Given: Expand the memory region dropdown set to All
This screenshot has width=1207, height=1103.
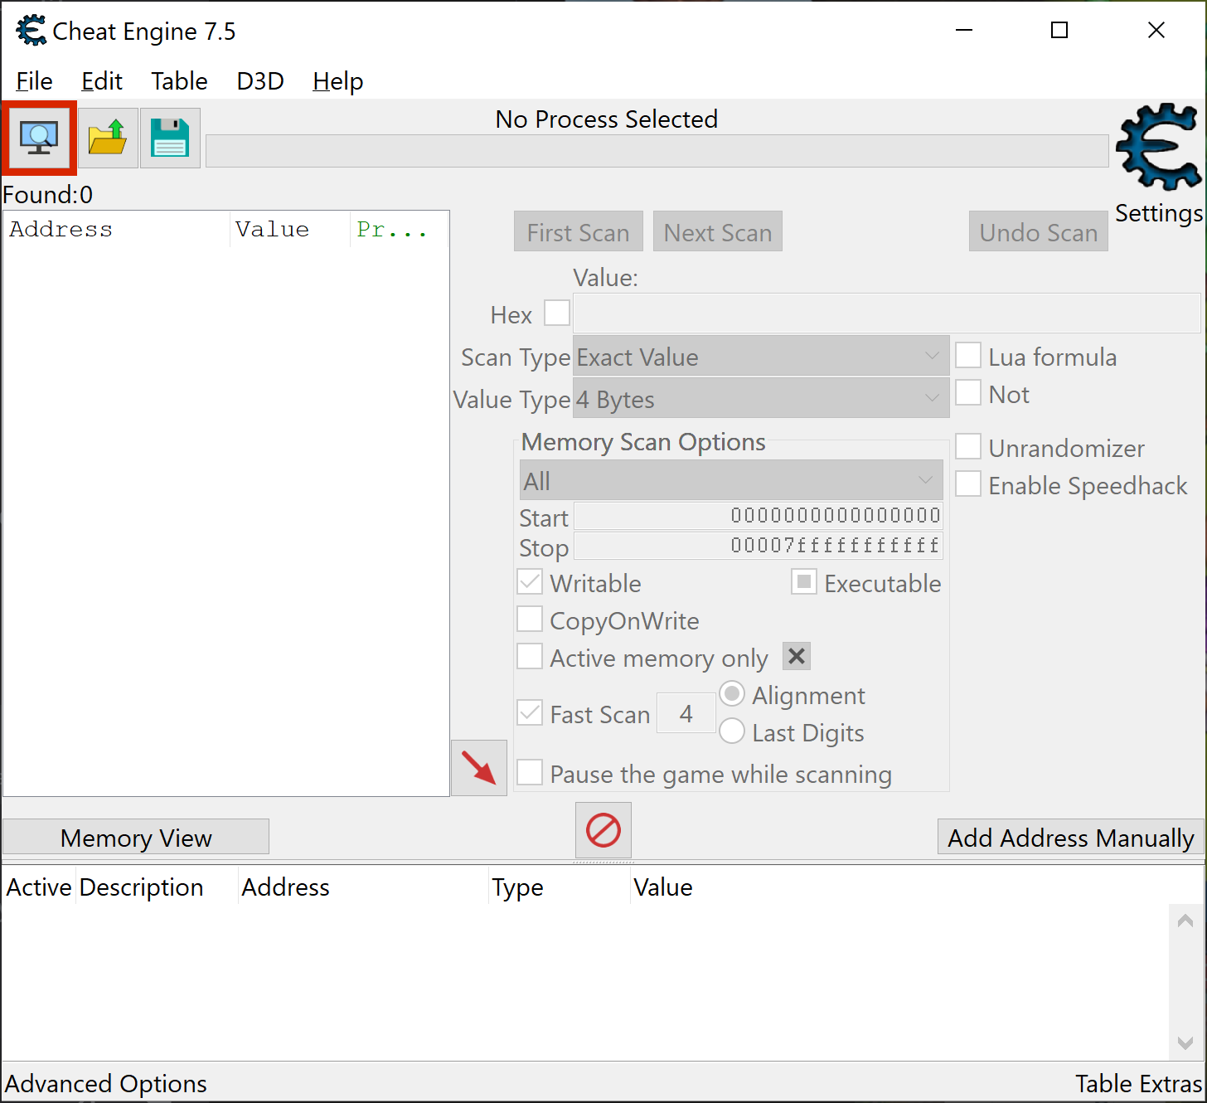Looking at the screenshot, I should 731,480.
